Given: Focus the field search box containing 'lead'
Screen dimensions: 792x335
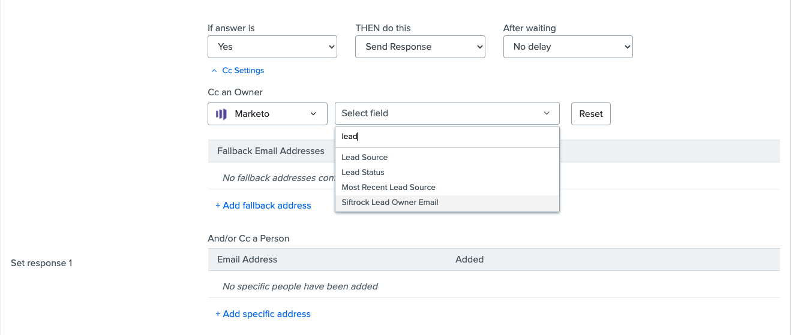Looking at the screenshot, I should [447, 137].
